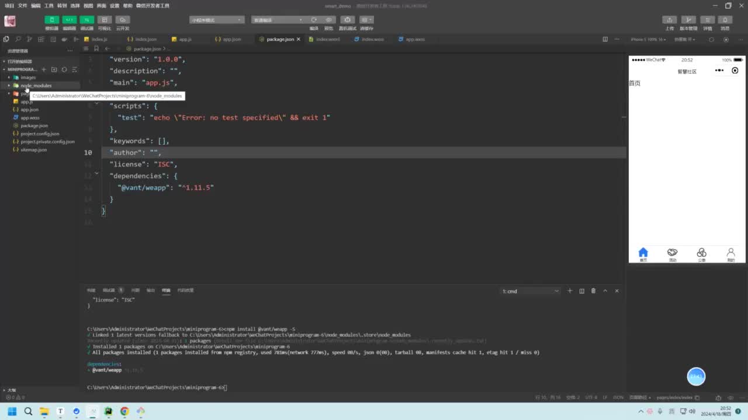Viewport: 748px width, 420px height.
Task: Fold the dependencies block in the editor
Action: pyautogui.click(x=96, y=174)
